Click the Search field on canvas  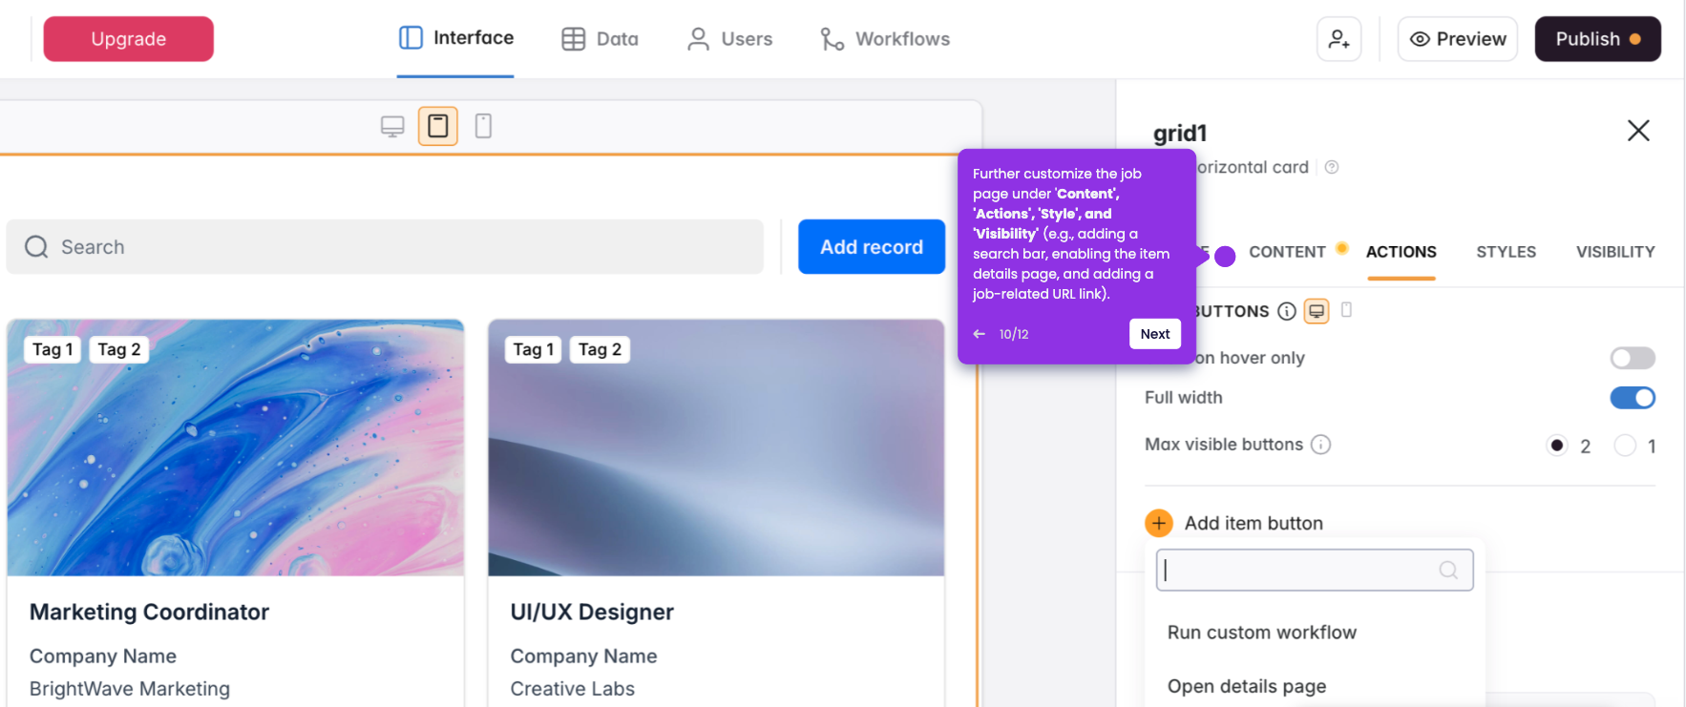pos(385,247)
